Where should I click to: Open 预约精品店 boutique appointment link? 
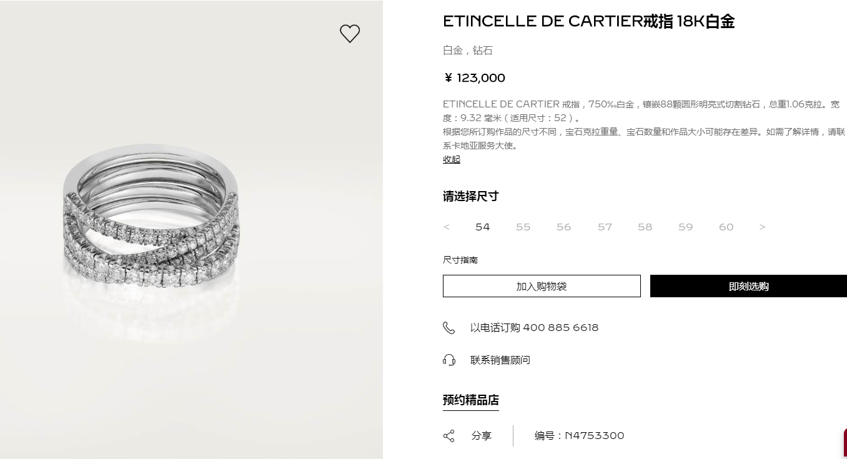pyautogui.click(x=471, y=400)
